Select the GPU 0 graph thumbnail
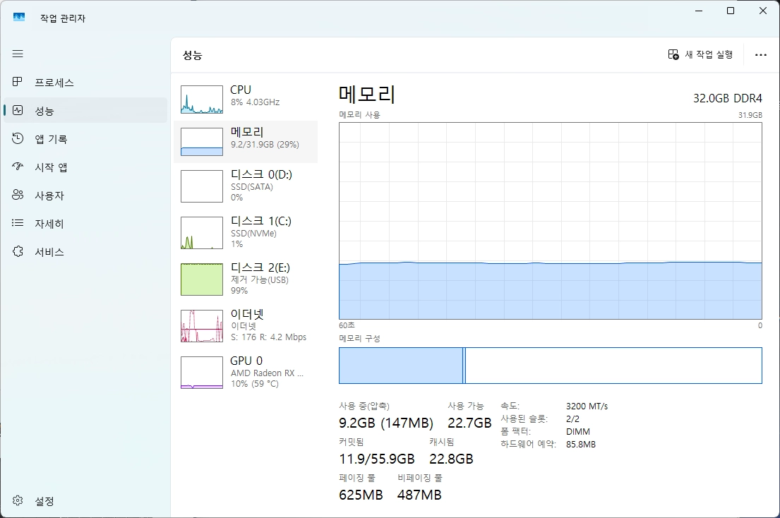This screenshot has width=780, height=518. [201, 373]
